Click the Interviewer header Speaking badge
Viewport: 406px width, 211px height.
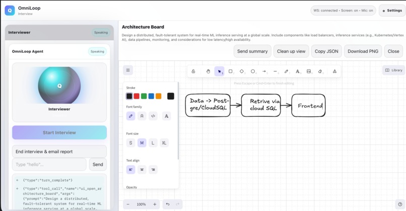pyautogui.click(x=101, y=33)
